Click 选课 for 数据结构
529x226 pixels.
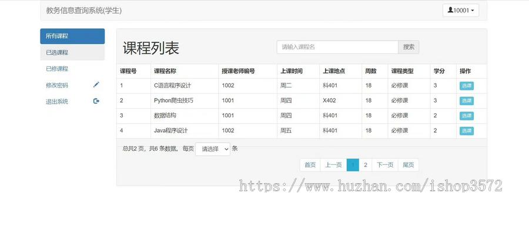point(467,116)
